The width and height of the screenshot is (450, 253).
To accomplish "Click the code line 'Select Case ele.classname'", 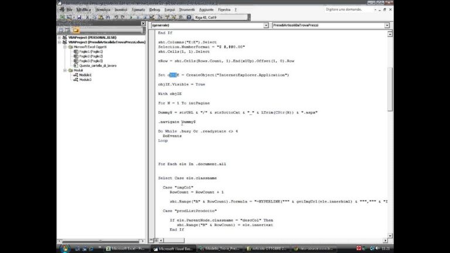I will (x=187, y=178).
